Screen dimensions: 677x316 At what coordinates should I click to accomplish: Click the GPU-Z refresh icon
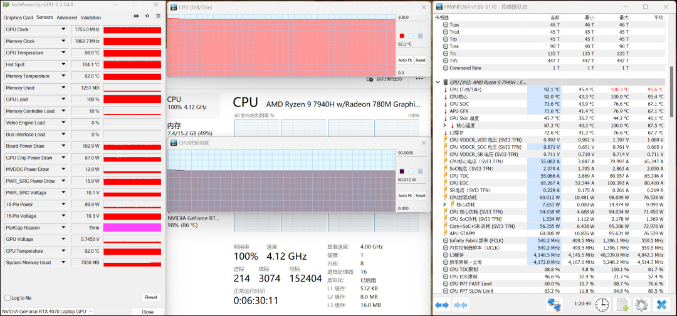[x=147, y=16]
